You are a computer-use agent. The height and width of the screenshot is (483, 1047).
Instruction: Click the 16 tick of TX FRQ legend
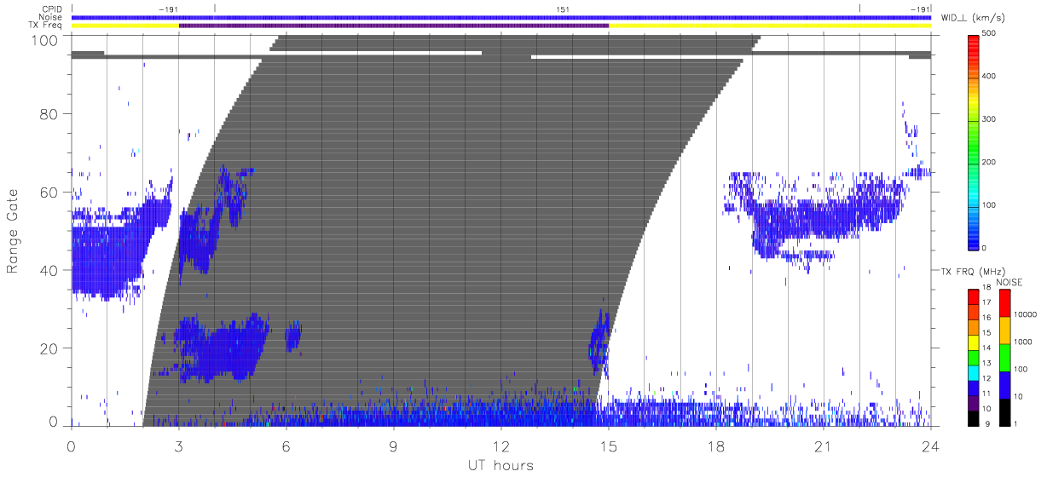click(986, 318)
